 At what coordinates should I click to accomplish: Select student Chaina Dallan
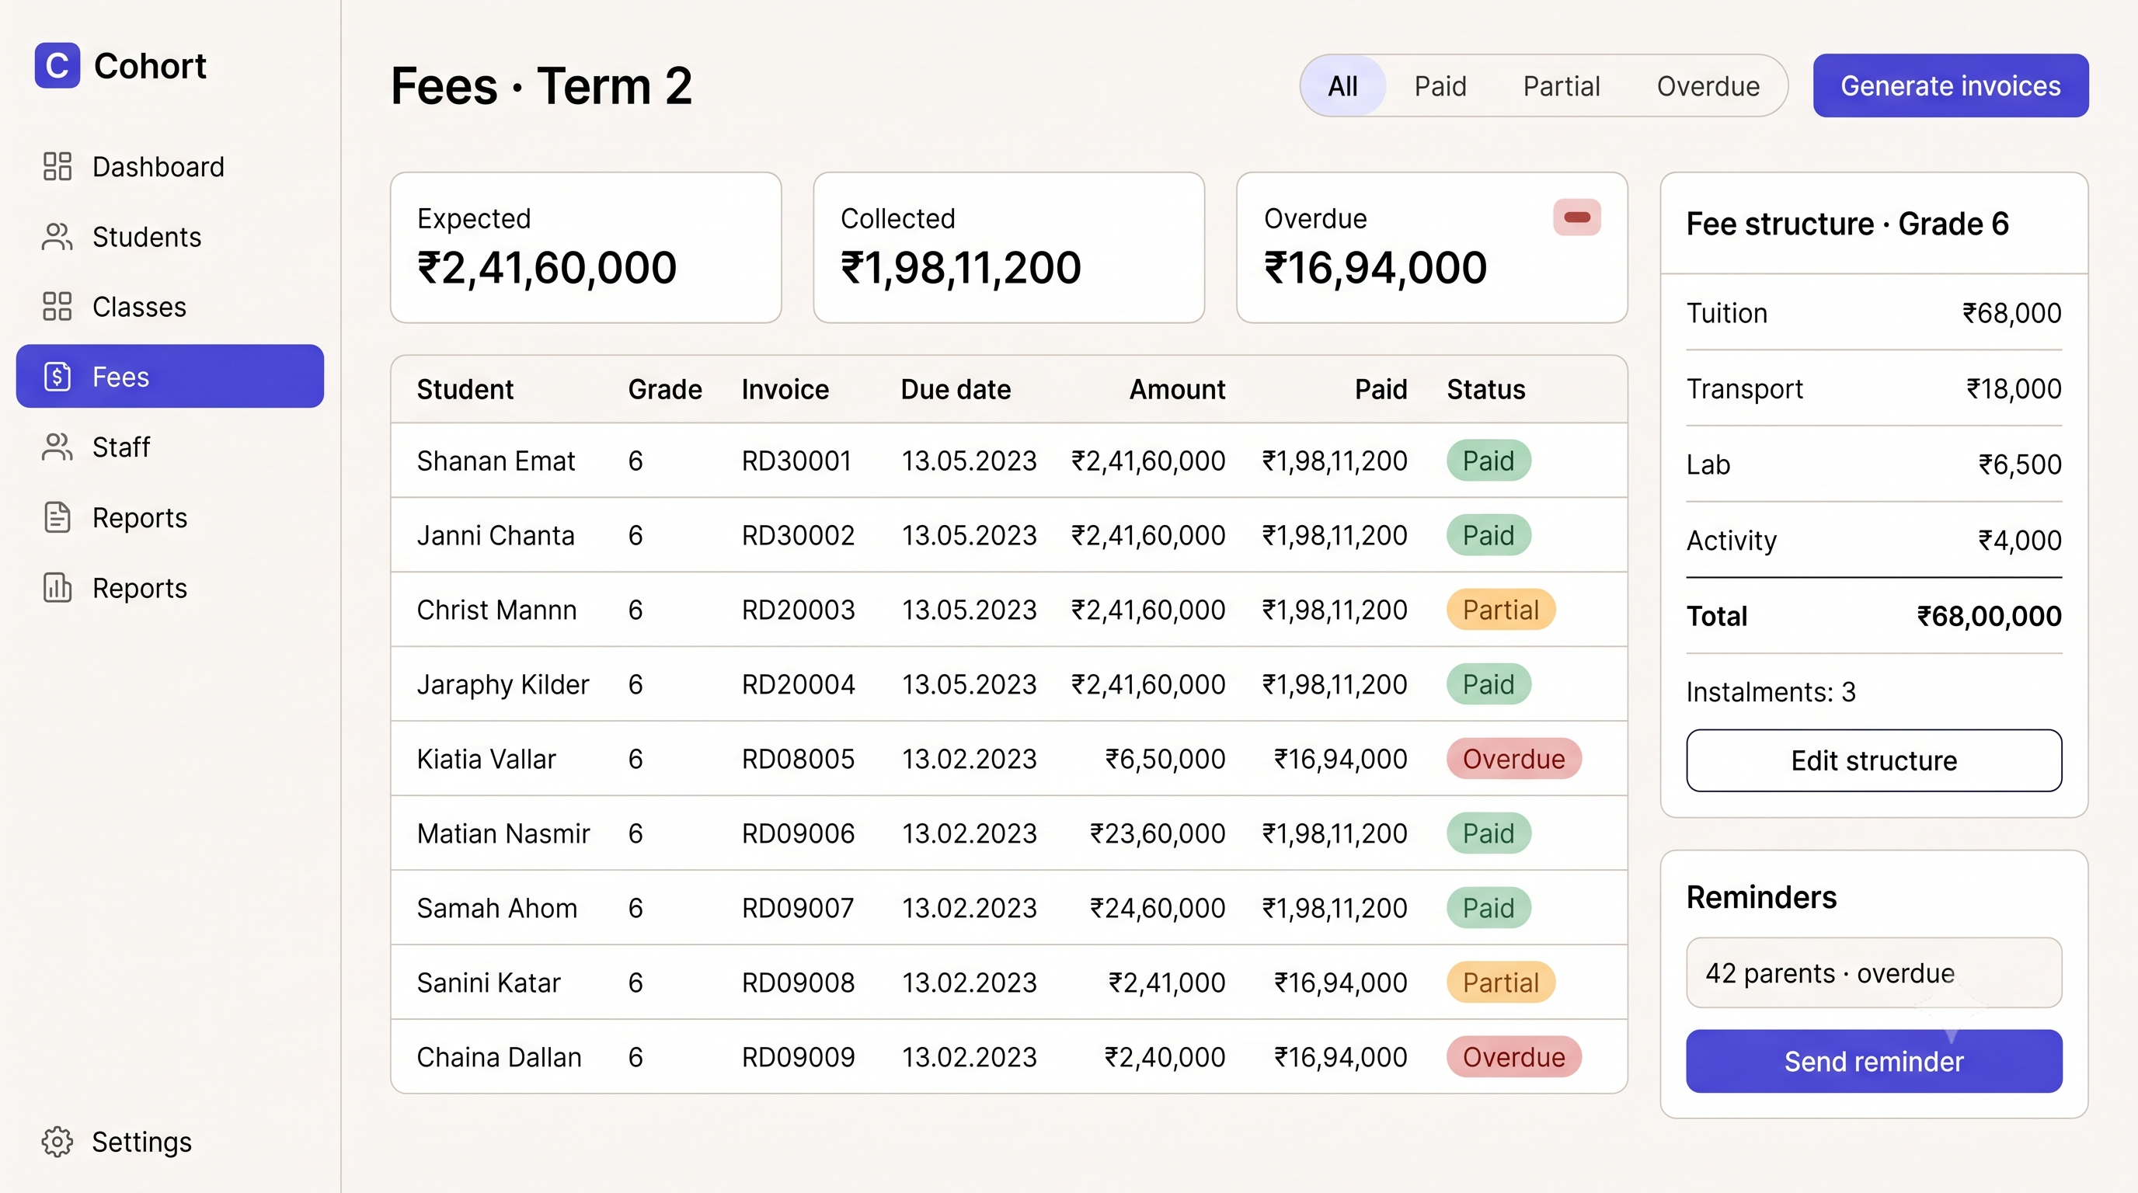click(499, 1057)
